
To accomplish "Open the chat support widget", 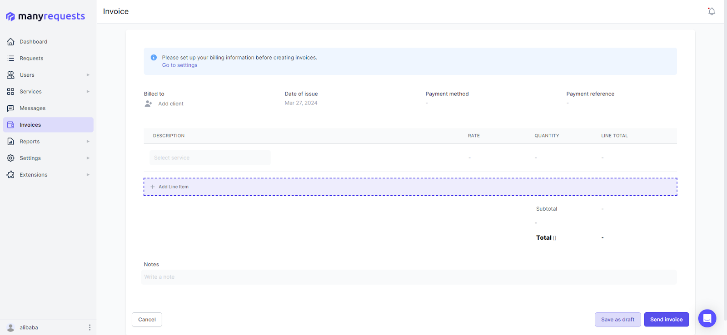I will click(707, 318).
